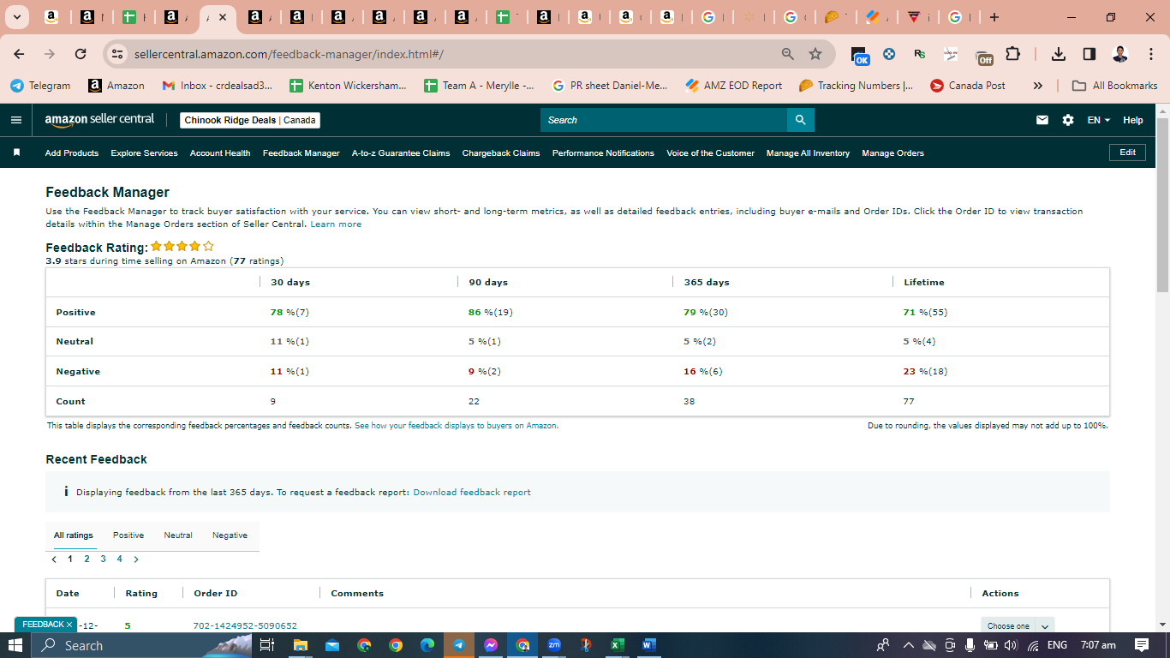Screen dimensions: 1170x658
Task: Go to feedback page 4
Action: click(x=119, y=559)
